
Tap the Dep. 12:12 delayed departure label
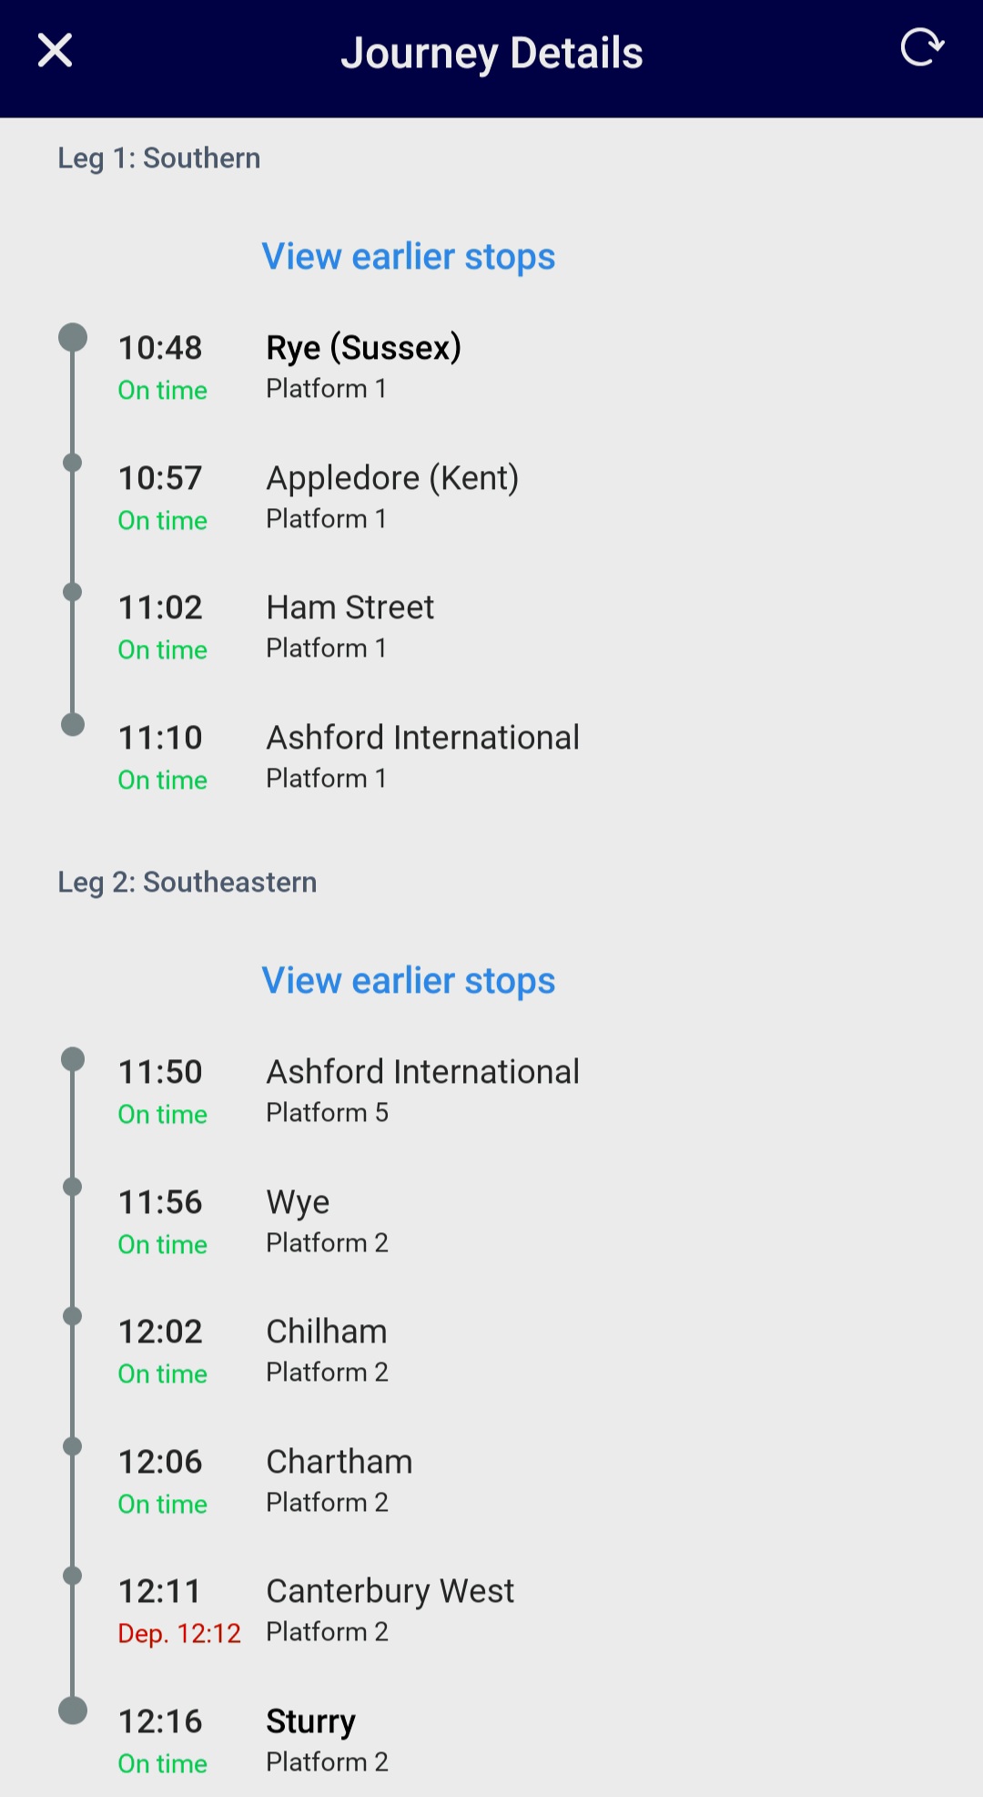(179, 1634)
